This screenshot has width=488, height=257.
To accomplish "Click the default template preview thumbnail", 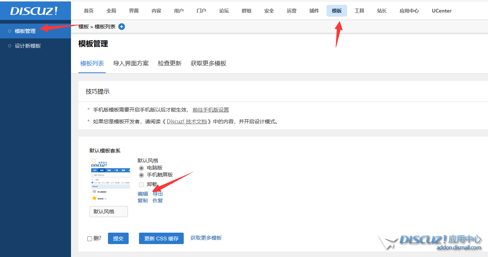I will [110, 180].
